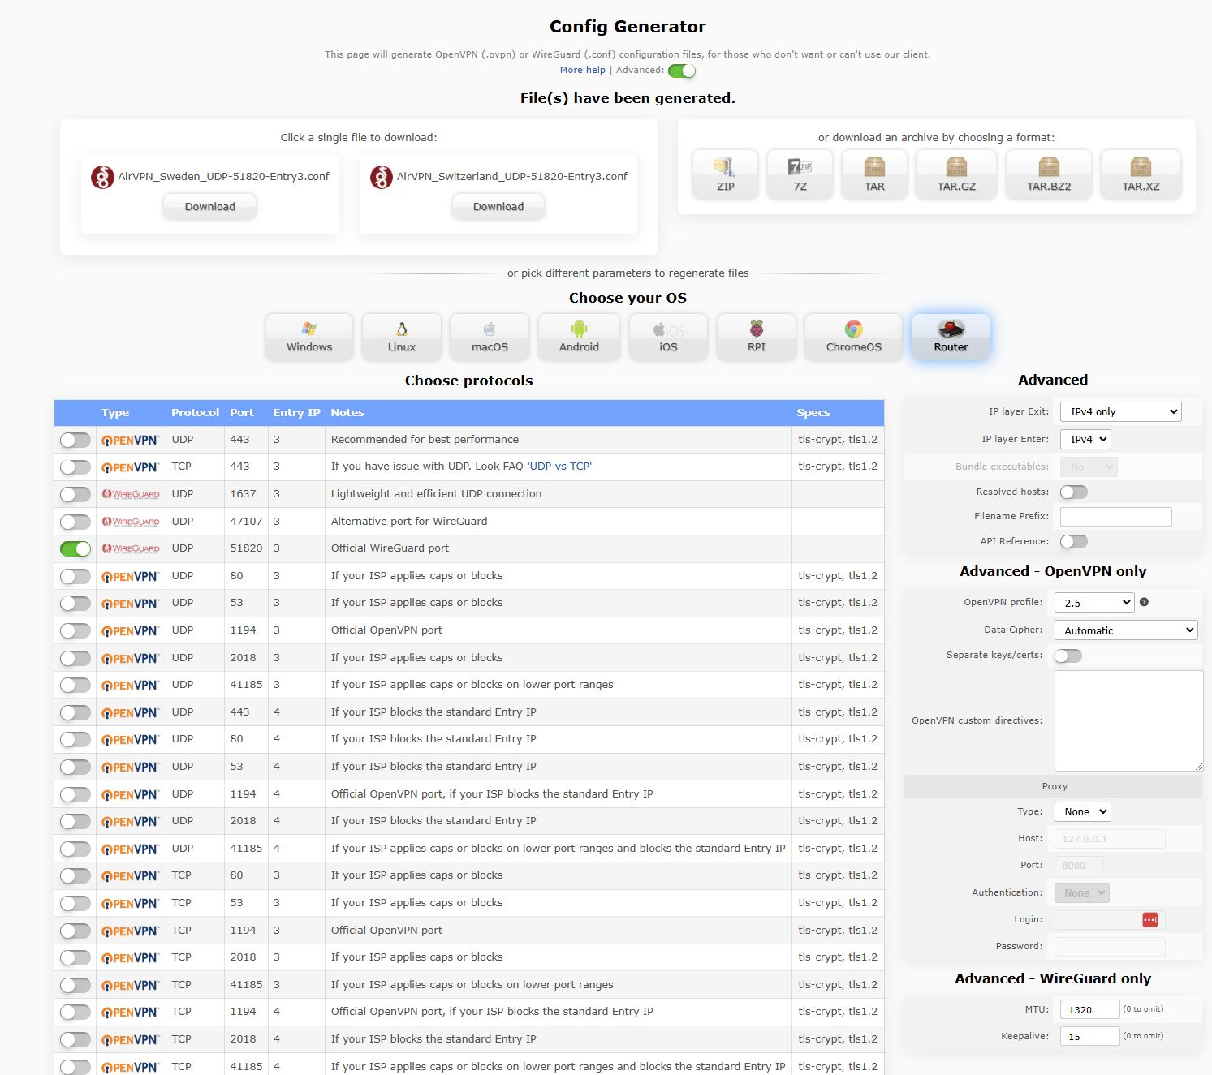Viewport: 1212px width, 1075px height.
Task: Click the AirVPN_Switzerland_UDP-51820-Entry3.conf file name
Action: pos(512,176)
